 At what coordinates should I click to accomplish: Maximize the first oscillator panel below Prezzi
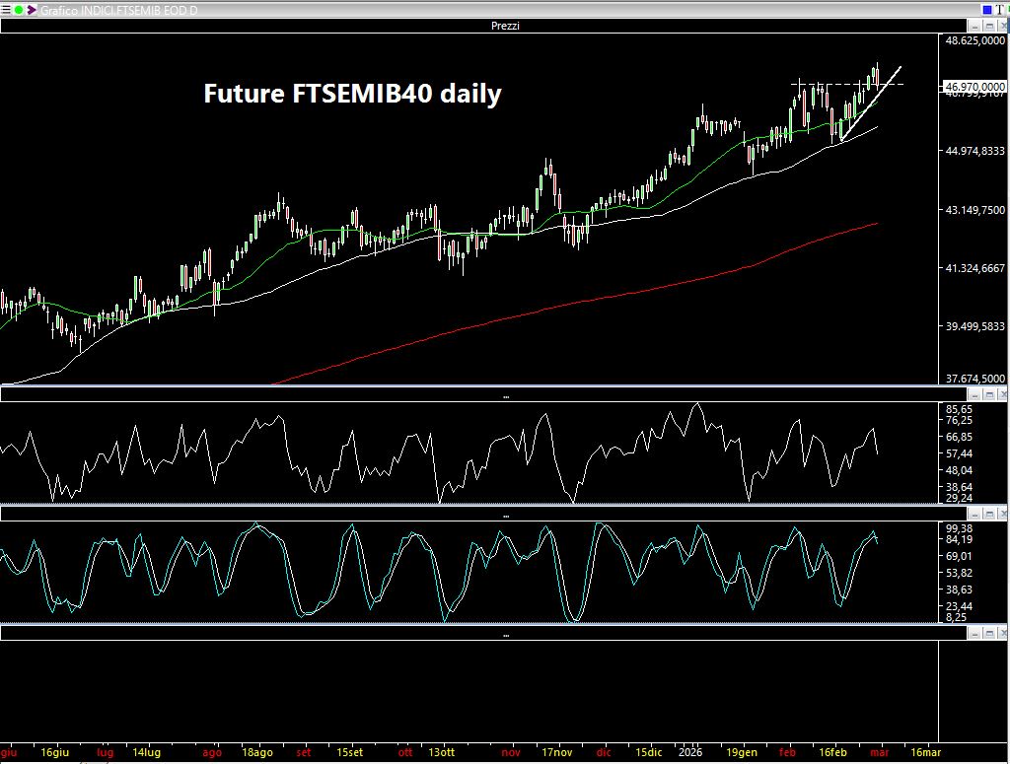[989, 394]
